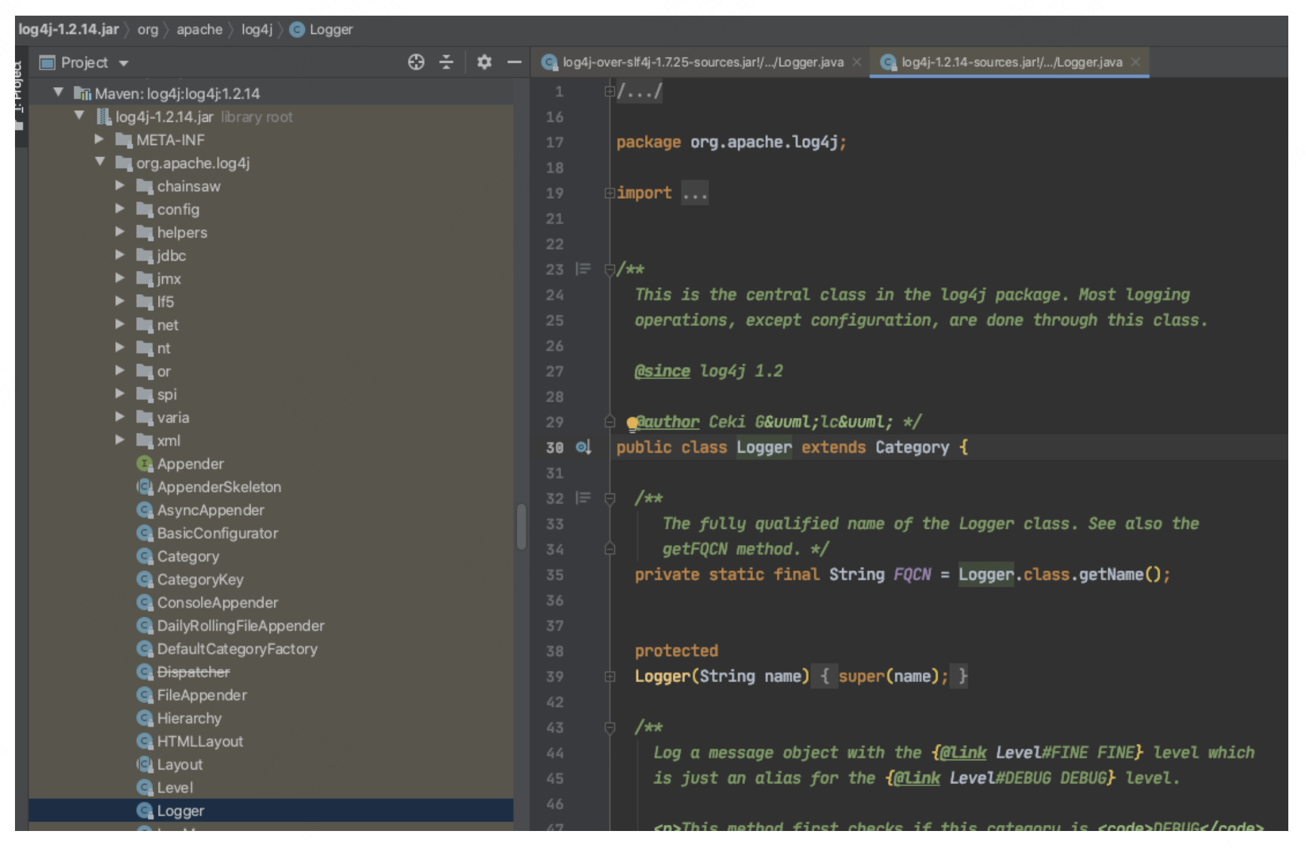Click log4j in the navigation breadcrumb

click(x=257, y=29)
